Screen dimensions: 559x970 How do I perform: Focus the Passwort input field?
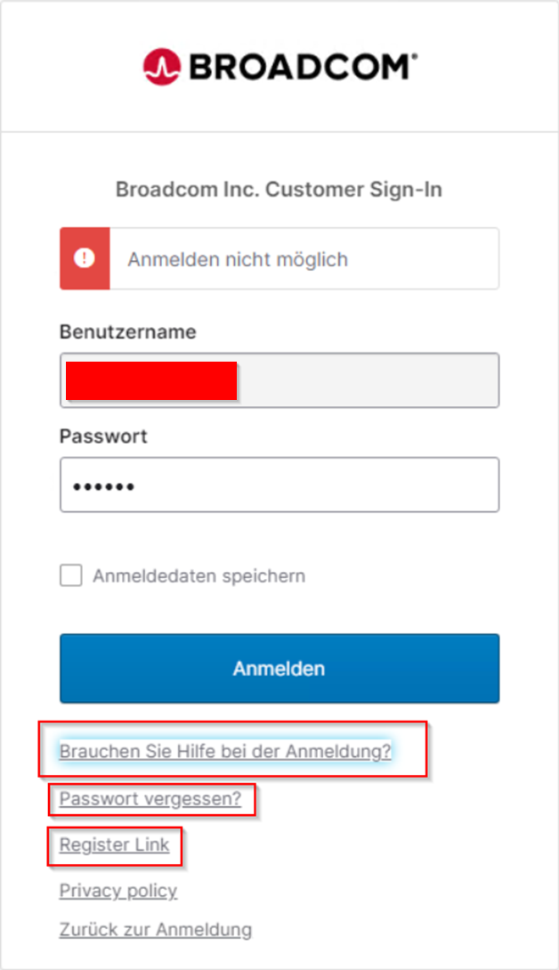point(279,485)
